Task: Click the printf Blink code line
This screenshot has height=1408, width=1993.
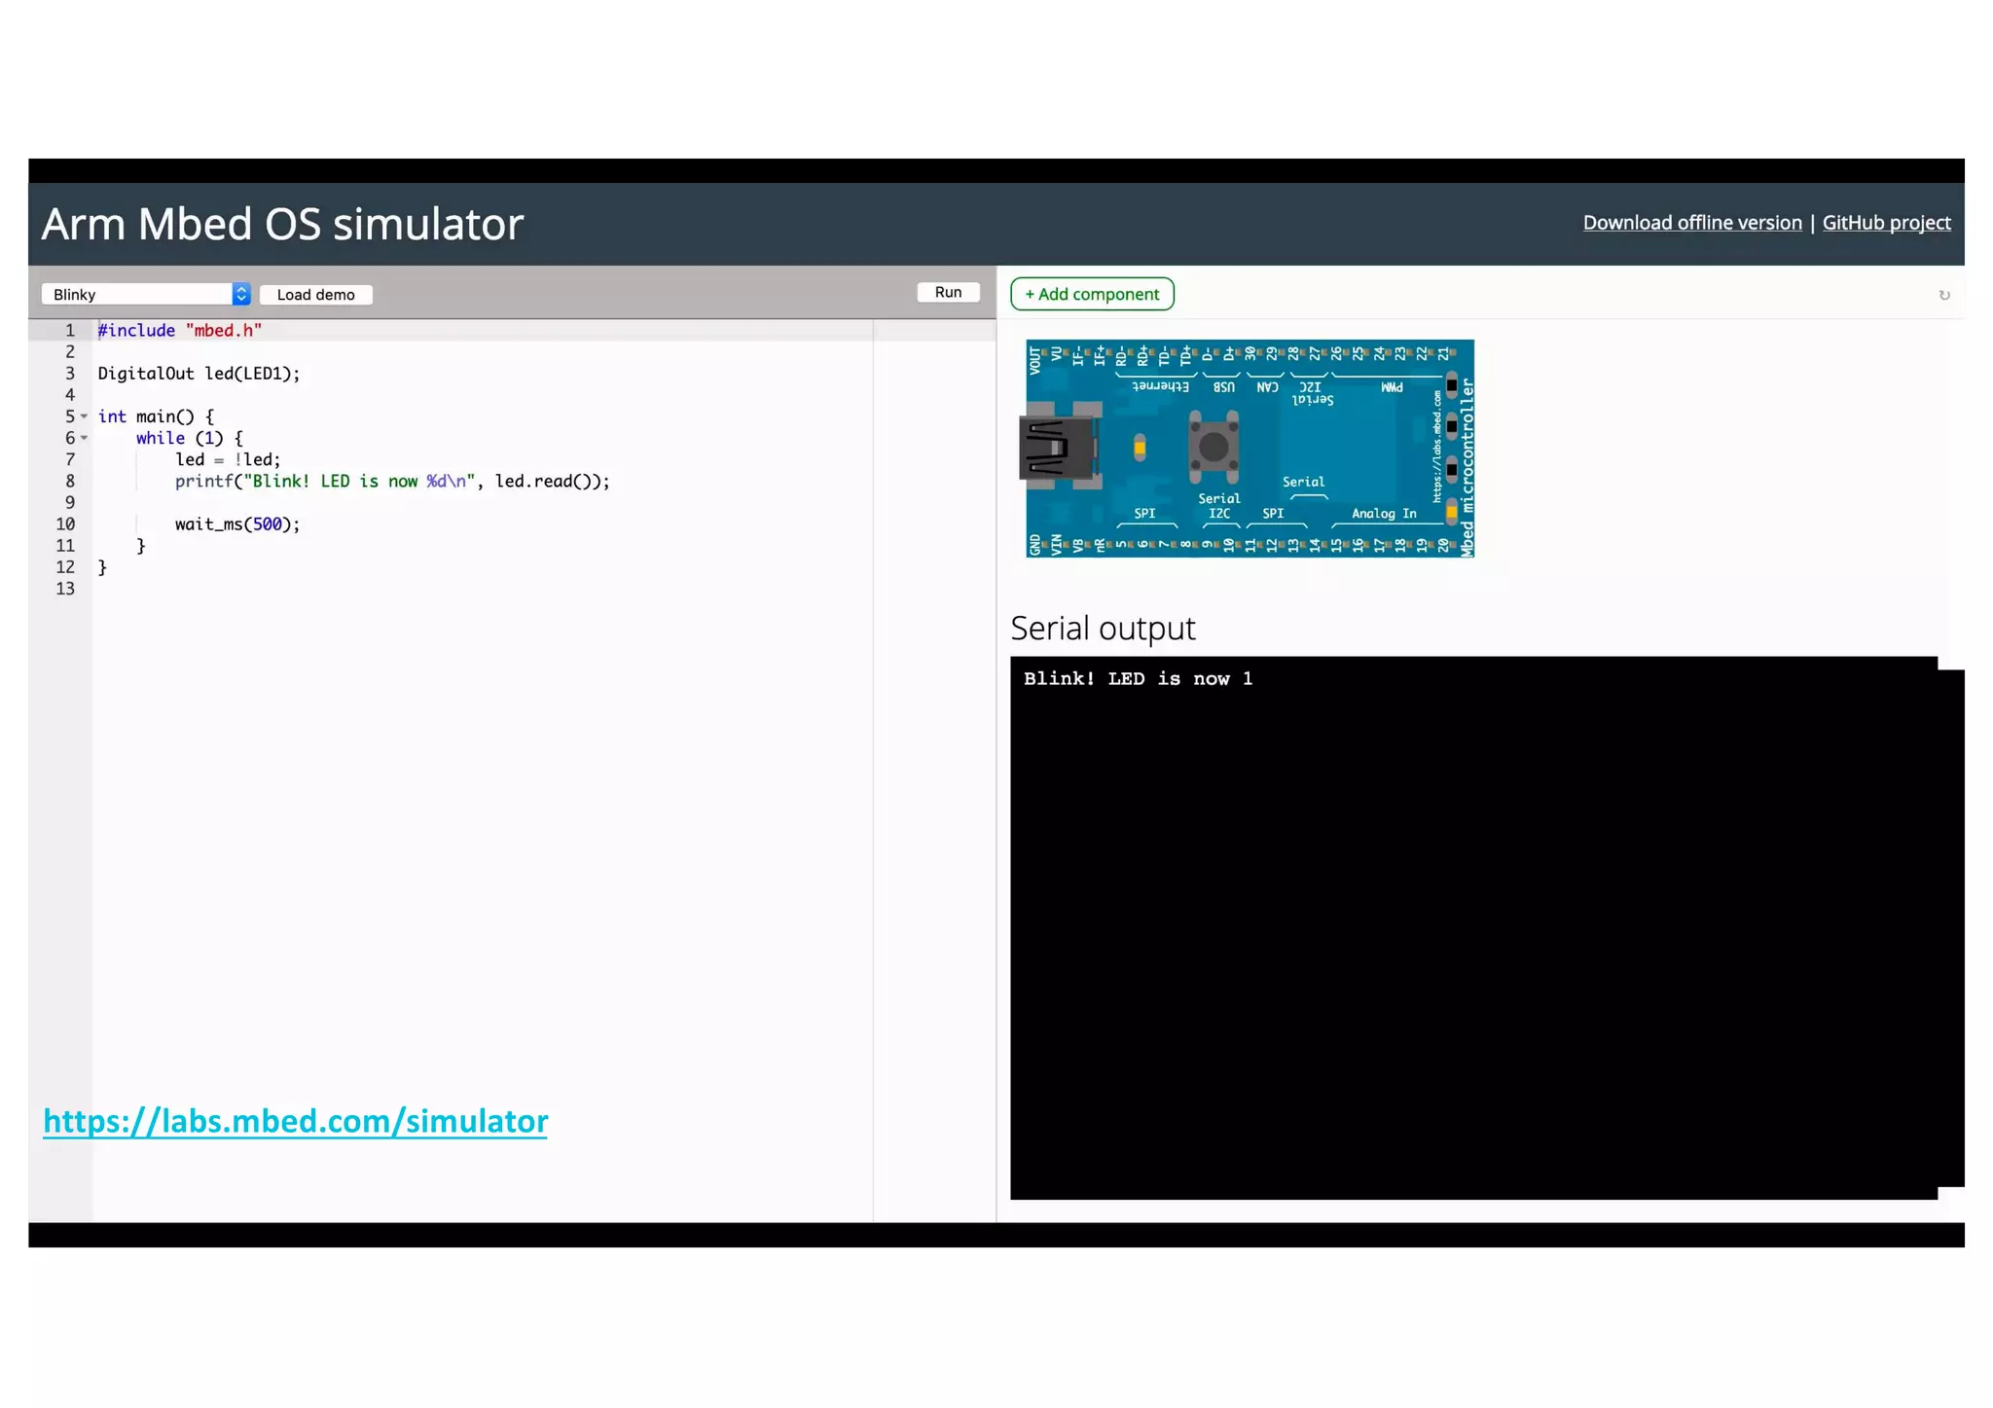Action: [392, 481]
